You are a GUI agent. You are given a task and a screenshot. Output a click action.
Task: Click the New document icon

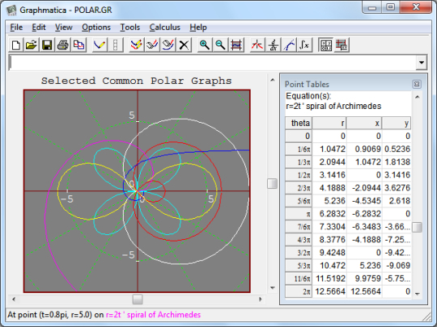pyautogui.click(x=16, y=44)
